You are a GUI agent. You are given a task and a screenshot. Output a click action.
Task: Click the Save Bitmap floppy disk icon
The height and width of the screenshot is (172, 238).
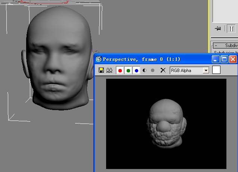click(x=101, y=70)
